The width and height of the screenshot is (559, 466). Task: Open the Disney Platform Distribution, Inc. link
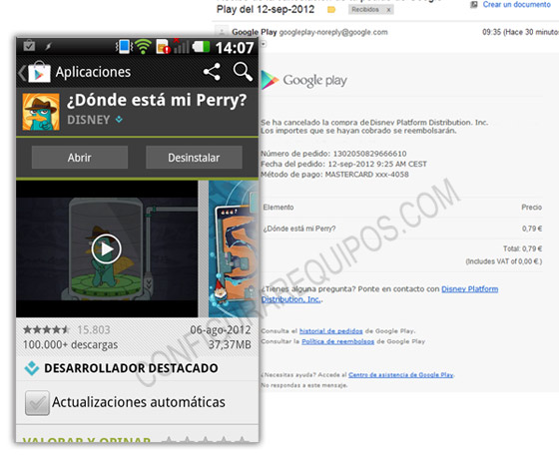tap(380, 294)
